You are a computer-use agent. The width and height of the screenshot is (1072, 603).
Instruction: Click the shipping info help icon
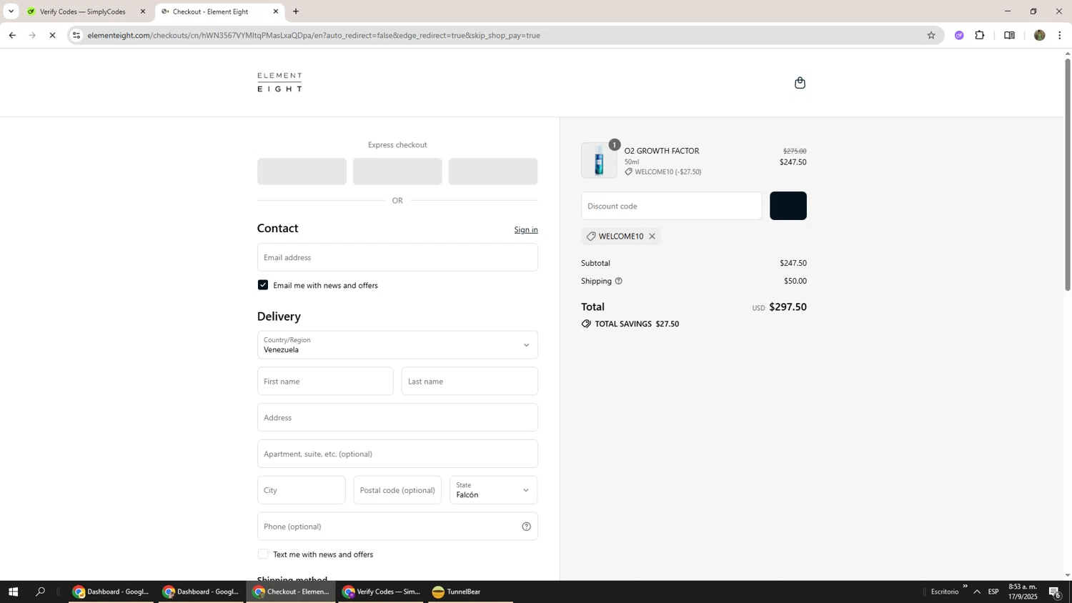619,281
